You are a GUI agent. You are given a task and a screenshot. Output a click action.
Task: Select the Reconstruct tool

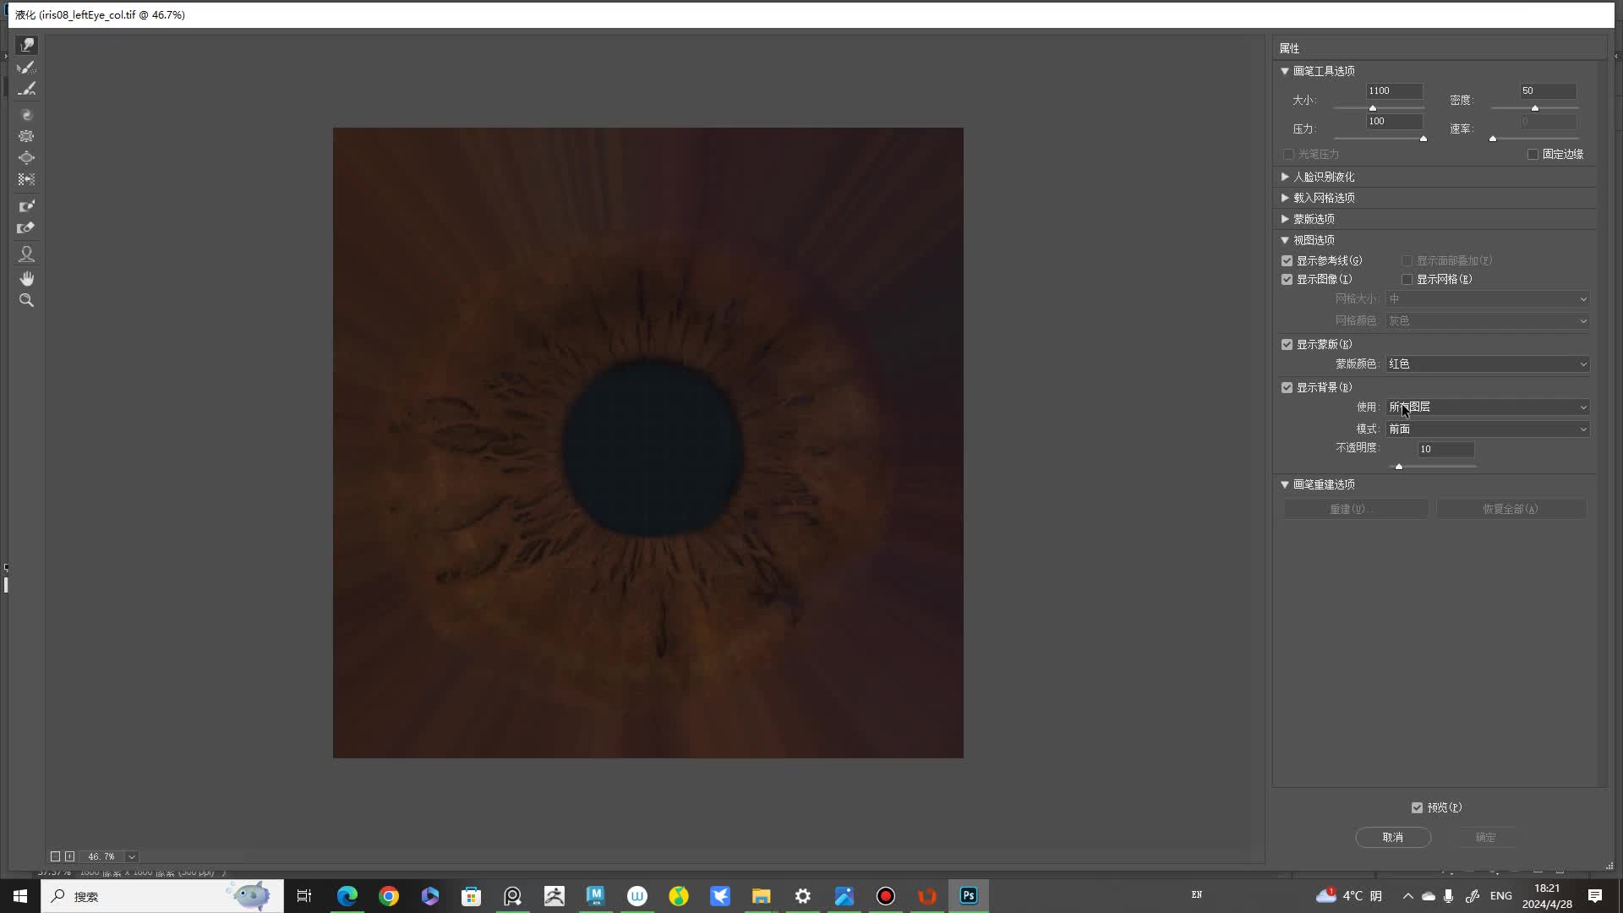coord(27,67)
